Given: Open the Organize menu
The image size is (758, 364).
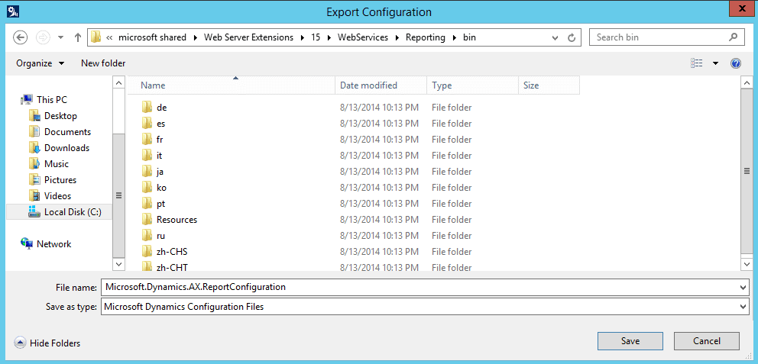Looking at the screenshot, I should pyautogui.click(x=40, y=63).
